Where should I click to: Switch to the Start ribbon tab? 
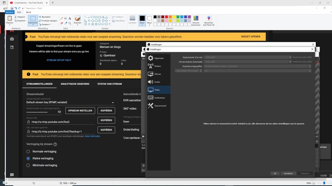pyautogui.click(x=19, y=12)
